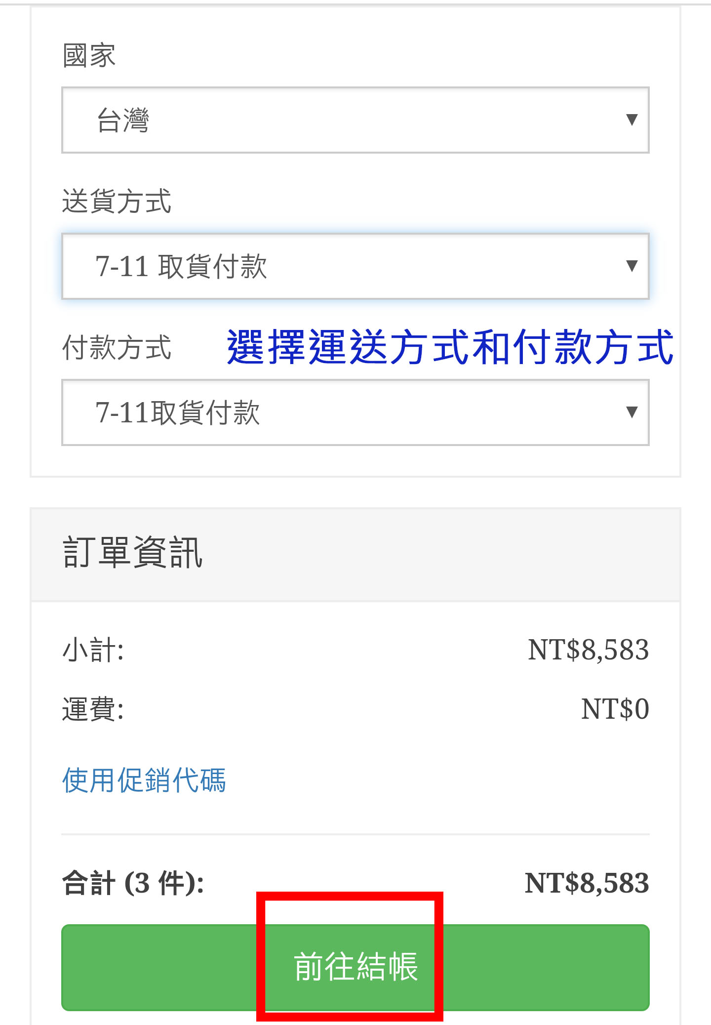Open the 國家 country dropdown showing 台灣
This screenshot has width=711, height=1025.
click(x=355, y=120)
